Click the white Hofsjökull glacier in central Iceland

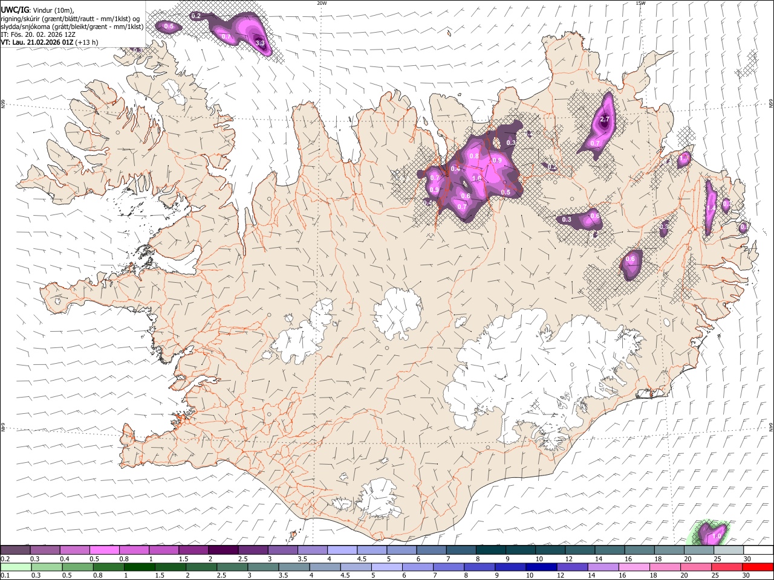point(398,314)
